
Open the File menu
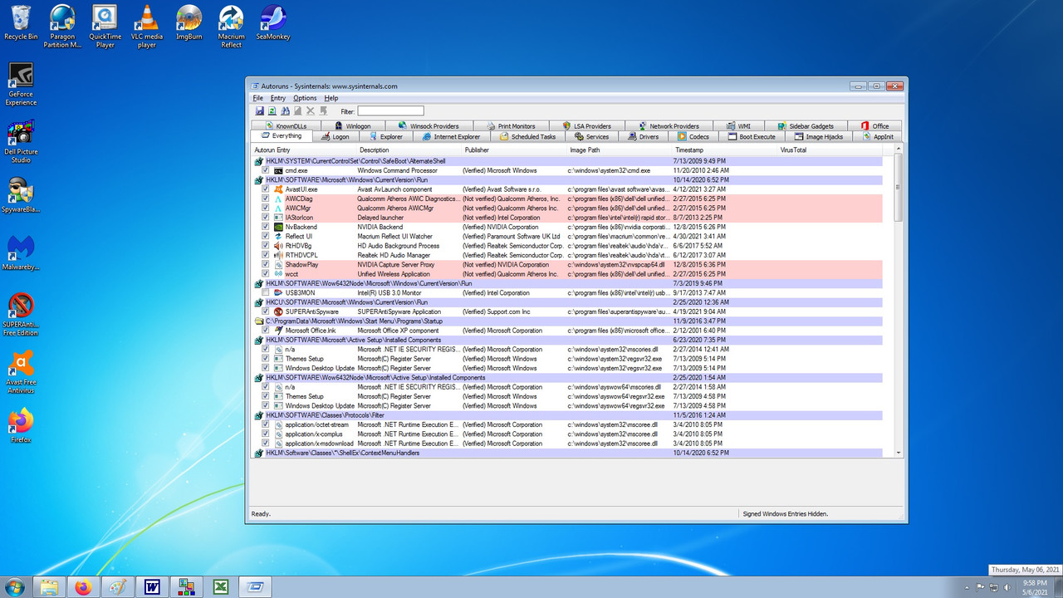(x=258, y=98)
